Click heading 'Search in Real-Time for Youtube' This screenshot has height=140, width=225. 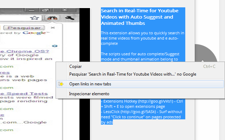coord(140,11)
